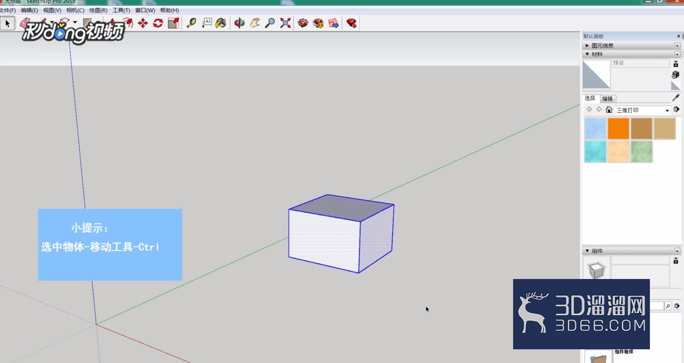684x363 pixels.
Task: Open the Extension Warehouse icon
Action: tap(318, 23)
